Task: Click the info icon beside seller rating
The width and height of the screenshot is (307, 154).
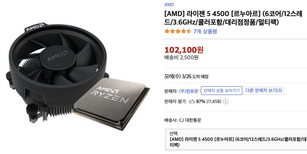Action: [225, 101]
